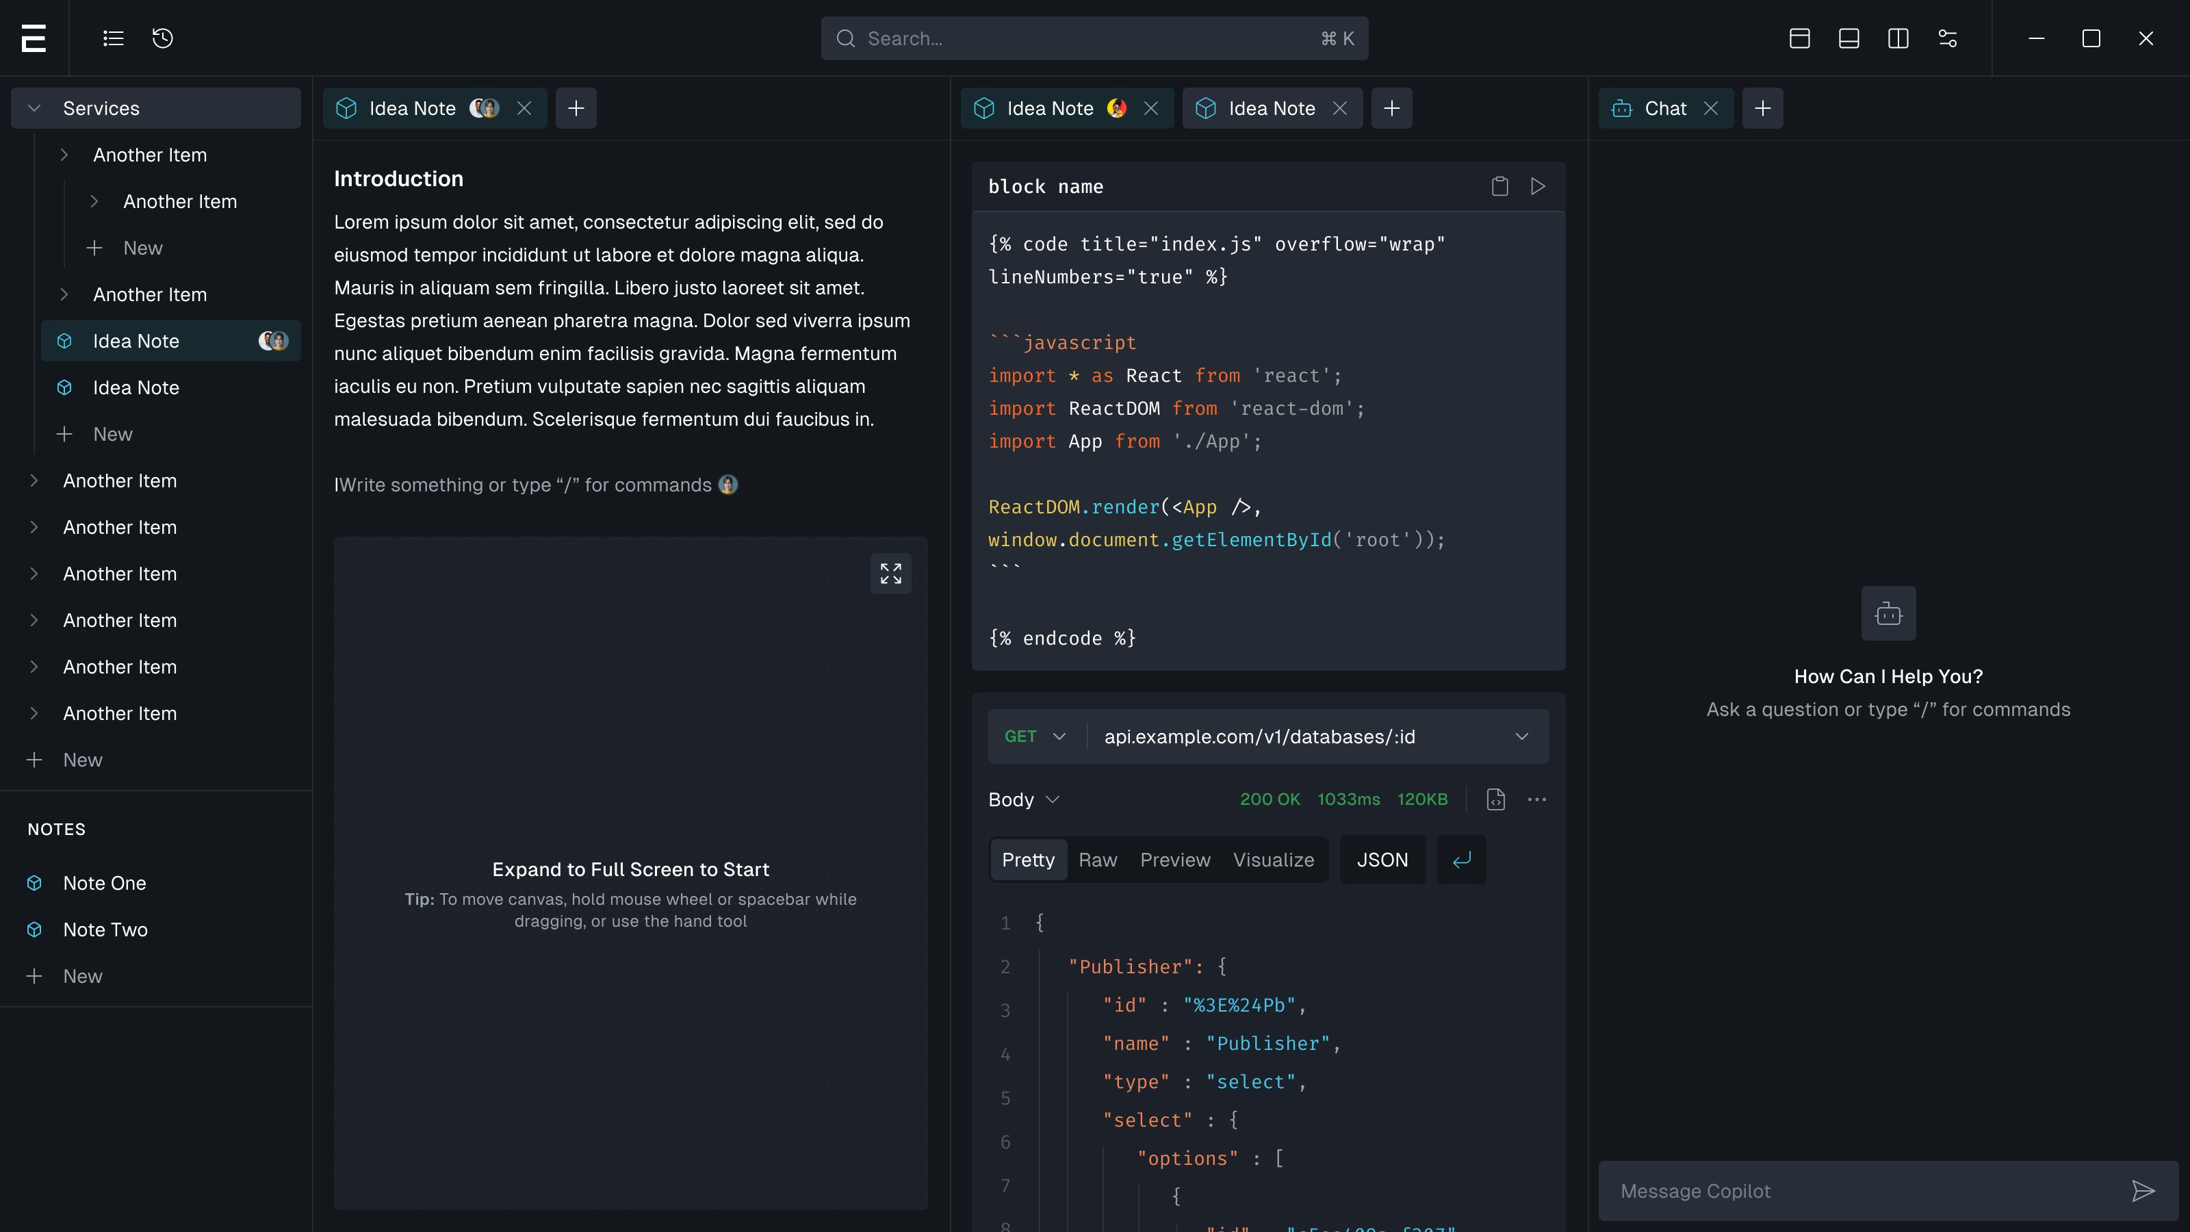Open the Chat tab
Screen dimensions: 2190x1232
tap(1664, 108)
